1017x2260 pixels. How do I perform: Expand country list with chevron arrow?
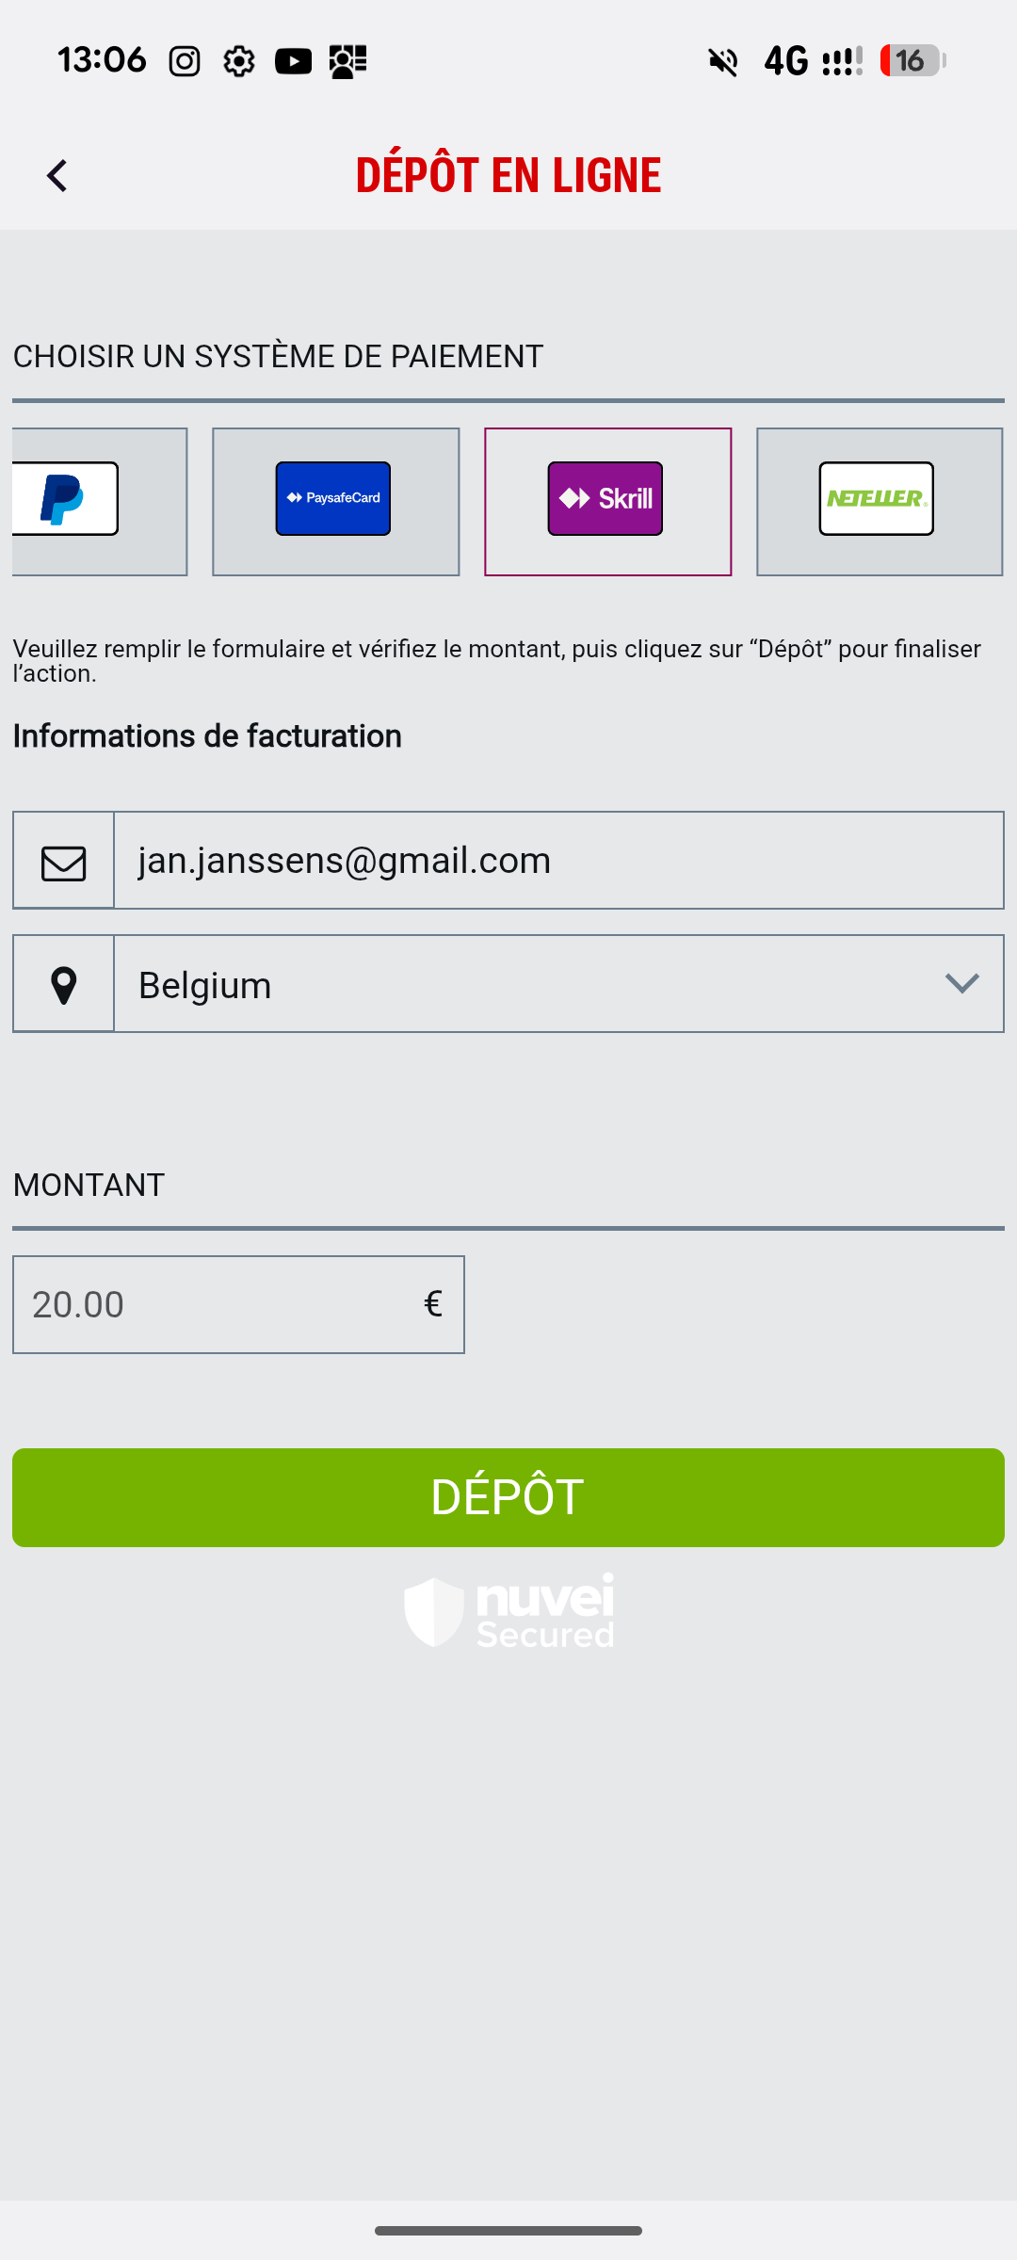coord(961,984)
